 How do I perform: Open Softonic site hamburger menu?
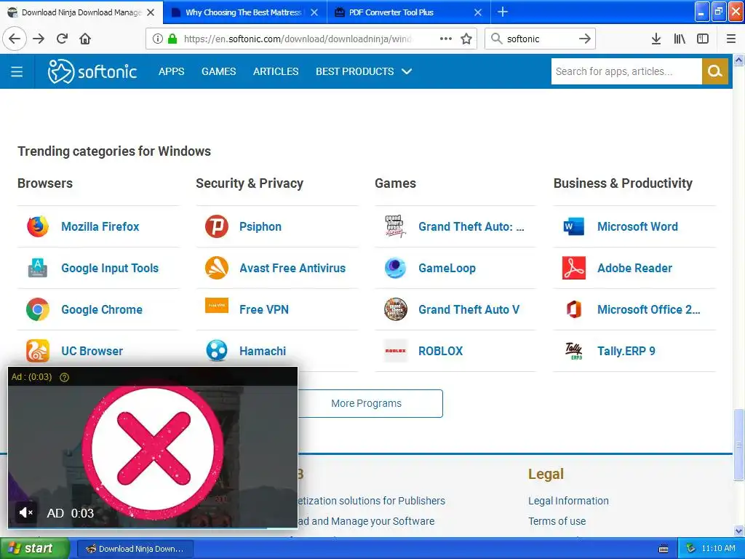[x=17, y=71]
